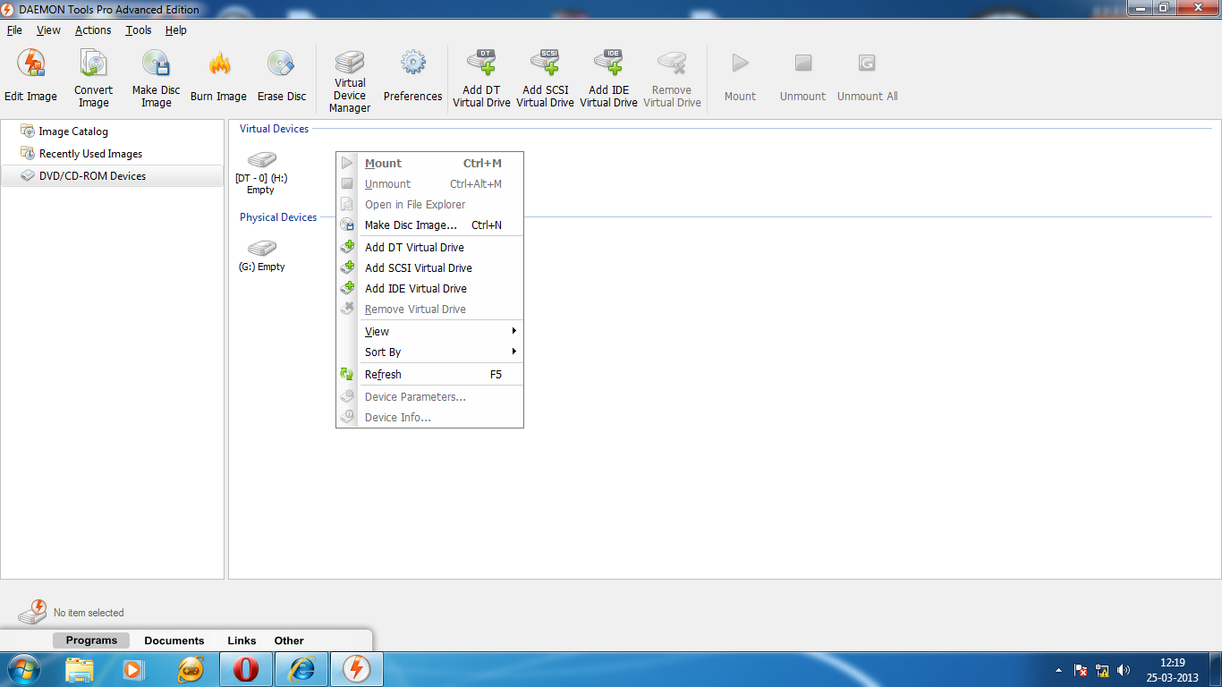The width and height of the screenshot is (1222, 687).
Task: Click DAEMON Tools taskbar button
Action: (357, 669)
